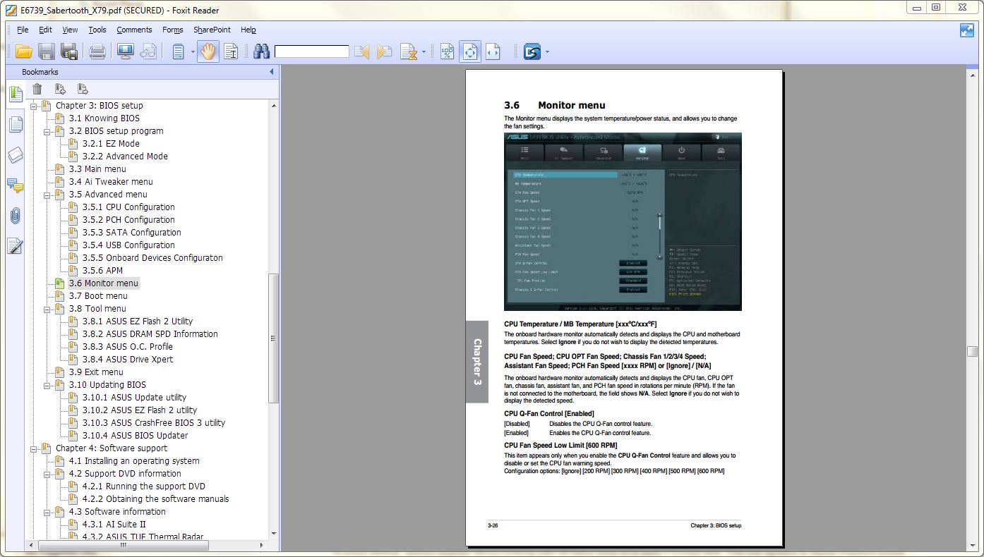Click the binoculars search icon
This screenshot has height=557, width=984.
[262, 51]
